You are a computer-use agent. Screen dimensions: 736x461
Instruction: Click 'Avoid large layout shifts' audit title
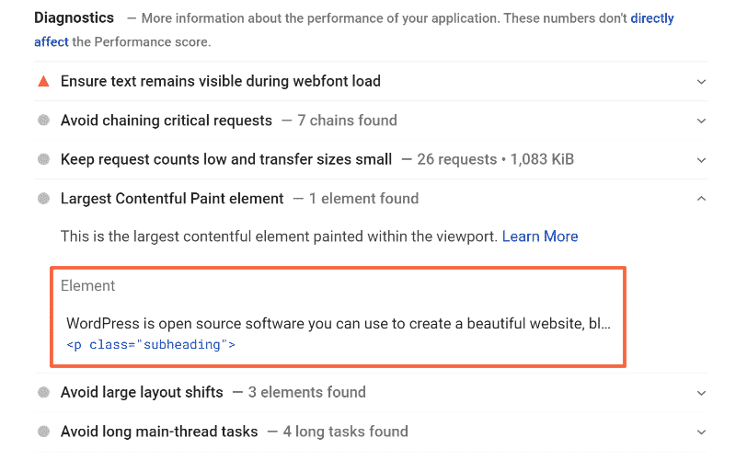point(142,393)
